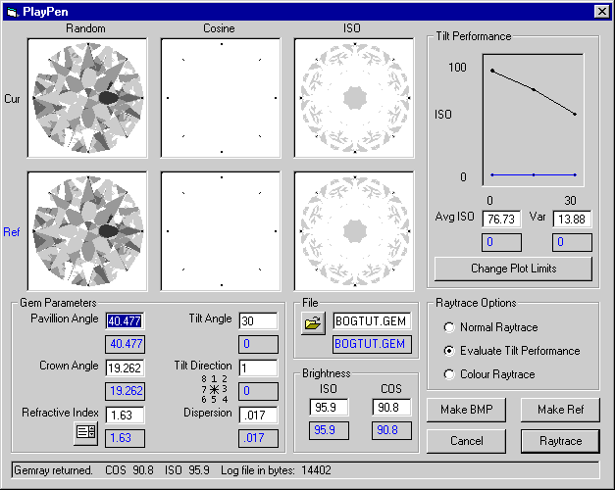Click the Cur Cosine image panel
615x490 pixels.
(221, 98)
